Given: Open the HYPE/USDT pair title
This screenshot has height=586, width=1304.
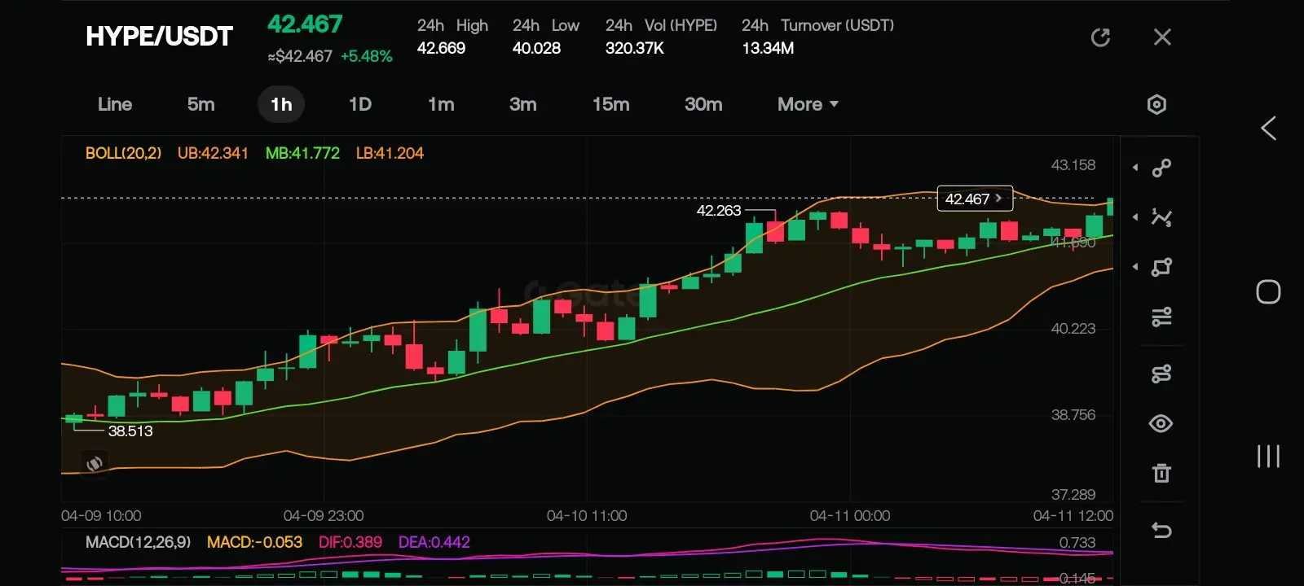Looking at the screenshot, I should 159,37.
